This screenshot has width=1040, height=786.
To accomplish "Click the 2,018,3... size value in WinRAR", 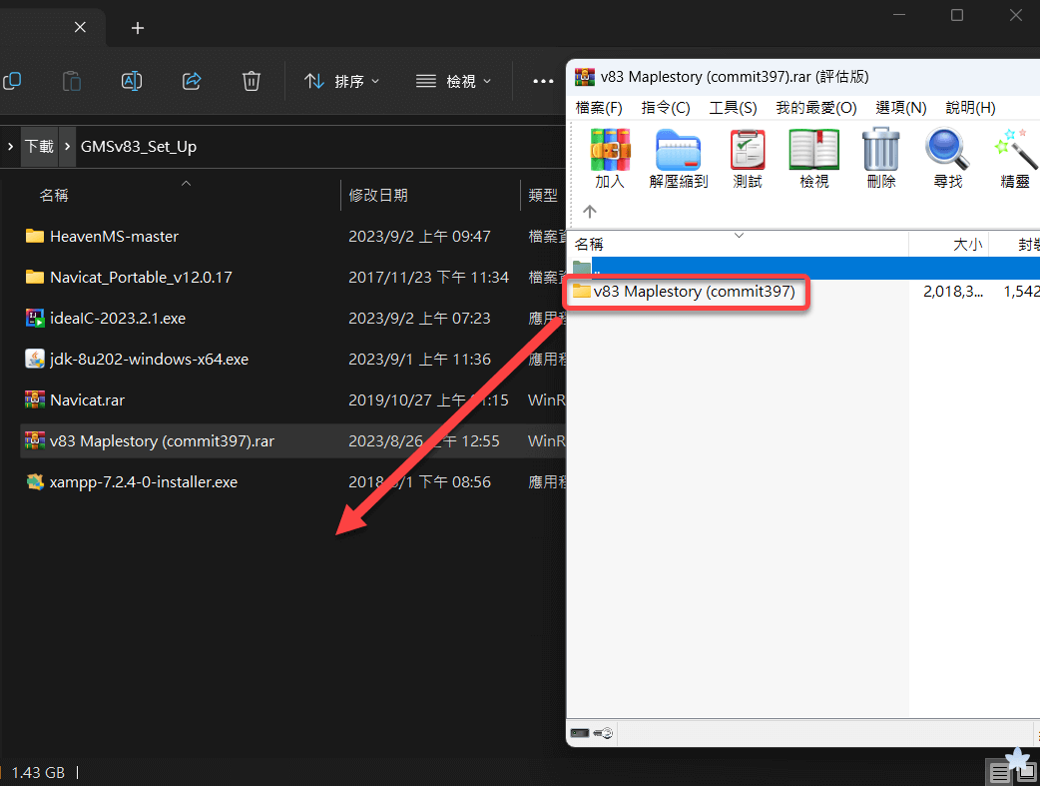I will click(953, 292).
